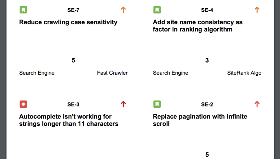The image size is (280, 159).
Task: Click the orange priority arrow on SE-7
Action: coord(123,10)
